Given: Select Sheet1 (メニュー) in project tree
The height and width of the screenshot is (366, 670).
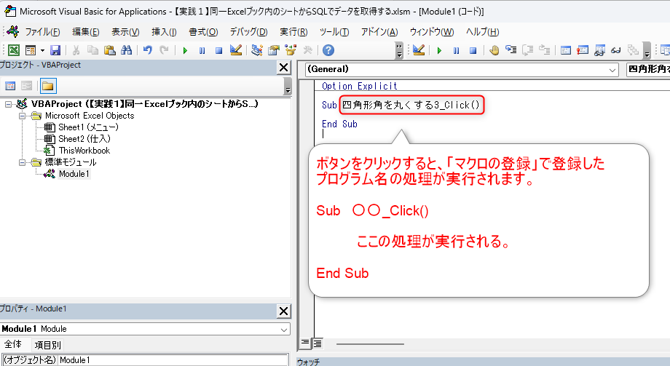Looking at the screenshot, I should click(x=88, y=127).
